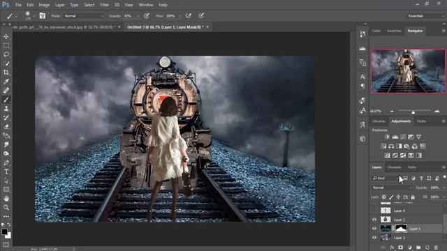
Task: Toggle the Brush panel button in options bar
Action: coord(42,16)
